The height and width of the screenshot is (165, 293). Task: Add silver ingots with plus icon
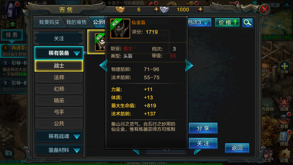[200, 9]
